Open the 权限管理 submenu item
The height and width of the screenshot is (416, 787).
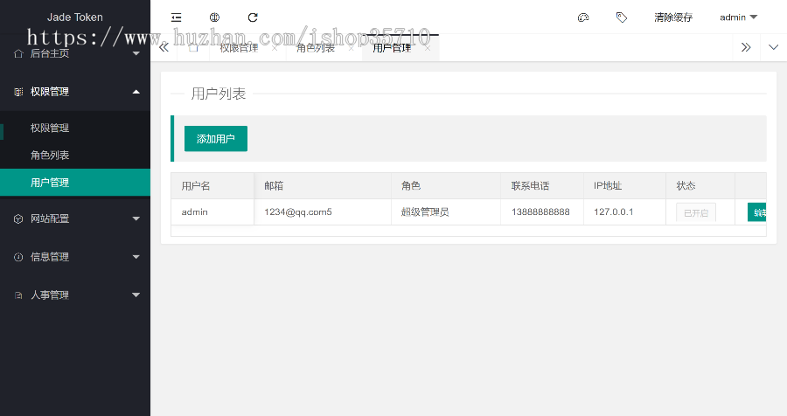pyautogui.click(x=75, y=128)
